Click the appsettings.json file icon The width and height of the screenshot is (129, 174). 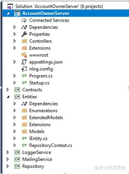click(24, 62)
